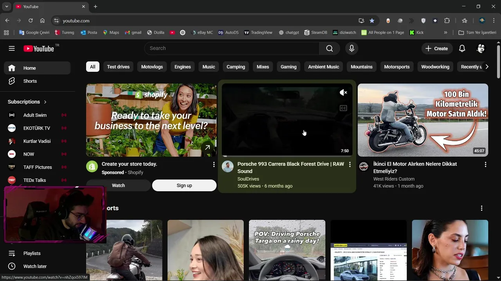Screen dimensions: 501x281
Task: Open Tüm Yer İşaretleri bookmarks folder
Action: 477,32
